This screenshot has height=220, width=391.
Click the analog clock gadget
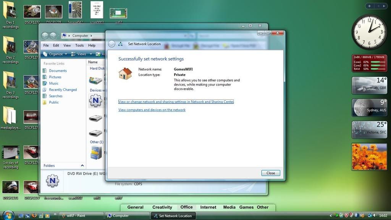coord(369,32)
